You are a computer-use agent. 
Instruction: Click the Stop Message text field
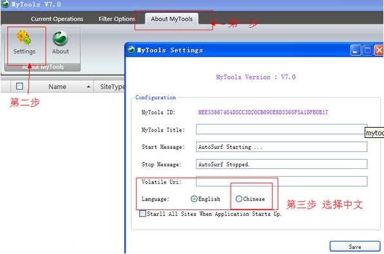click(282, 164)
